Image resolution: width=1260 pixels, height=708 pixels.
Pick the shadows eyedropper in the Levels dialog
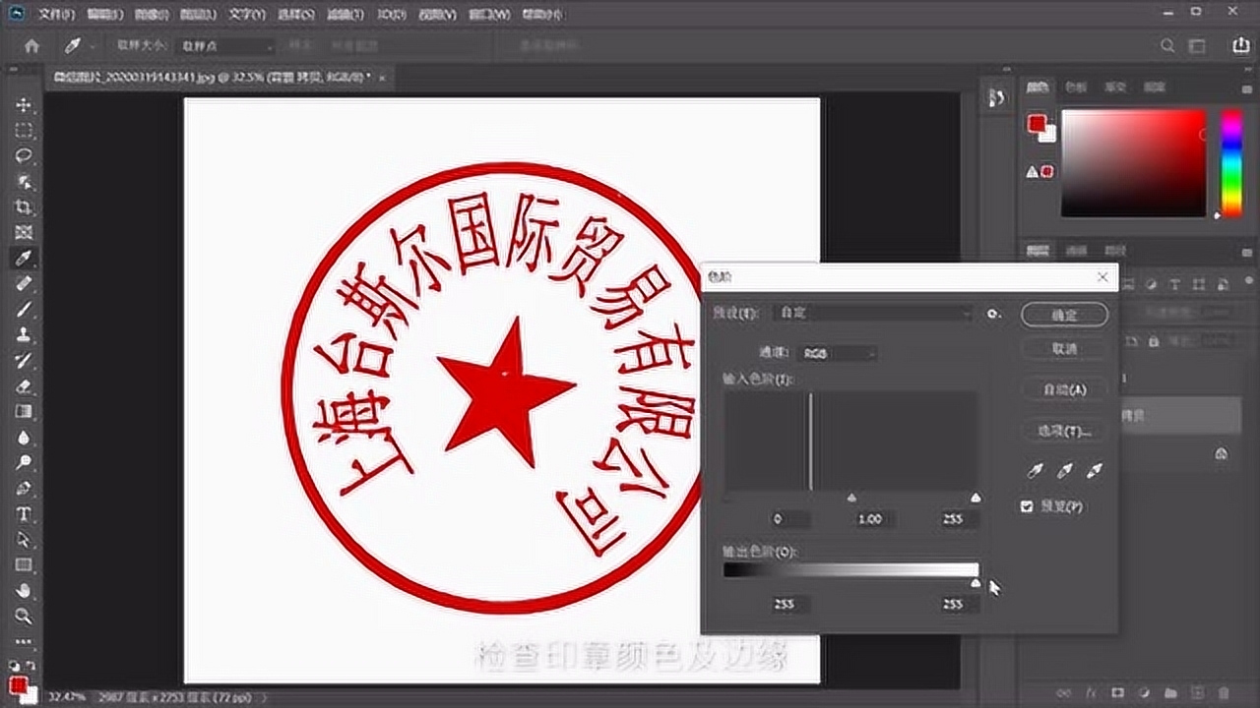point(1034,470)
